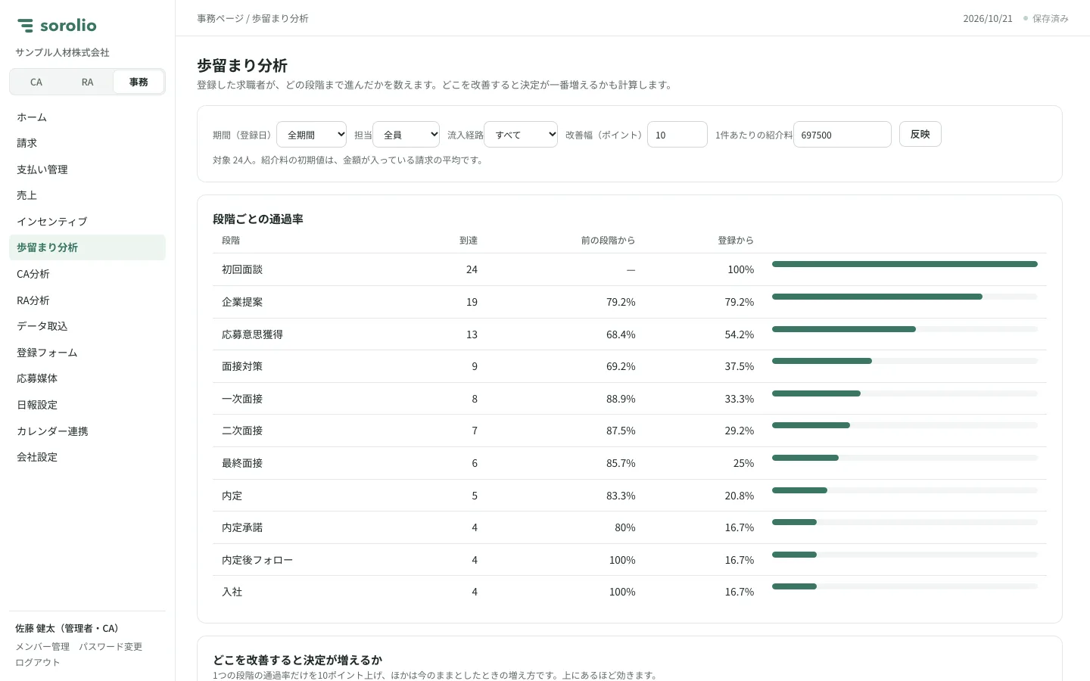
Task: Click the 二次面接 stage name
Action: 242,431
